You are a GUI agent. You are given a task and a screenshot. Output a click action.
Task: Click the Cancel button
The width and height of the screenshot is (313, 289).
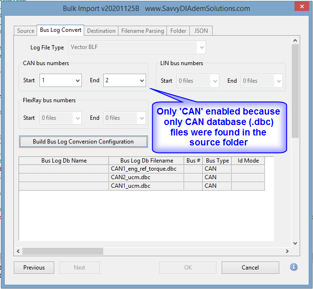[250, 268]
